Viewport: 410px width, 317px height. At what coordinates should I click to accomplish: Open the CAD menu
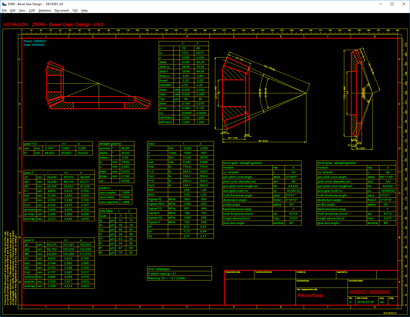tap(32, 10)
